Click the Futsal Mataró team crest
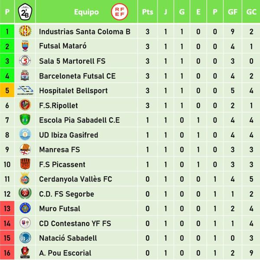The image size is (260, 260). (25, 46)
